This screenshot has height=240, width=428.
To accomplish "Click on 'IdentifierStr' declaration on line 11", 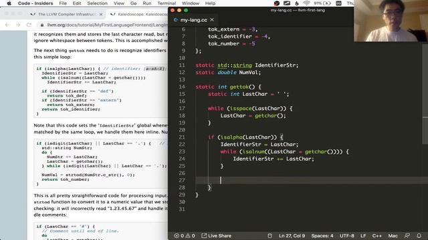I will coord(276,65).
